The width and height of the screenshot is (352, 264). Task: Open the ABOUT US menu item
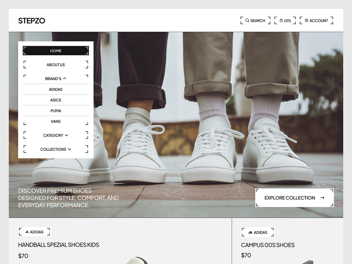tap(56, 65)
